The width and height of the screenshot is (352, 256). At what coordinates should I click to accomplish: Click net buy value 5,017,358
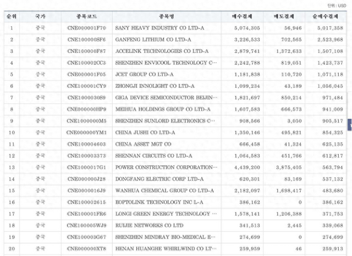click(x=330, y=28)
